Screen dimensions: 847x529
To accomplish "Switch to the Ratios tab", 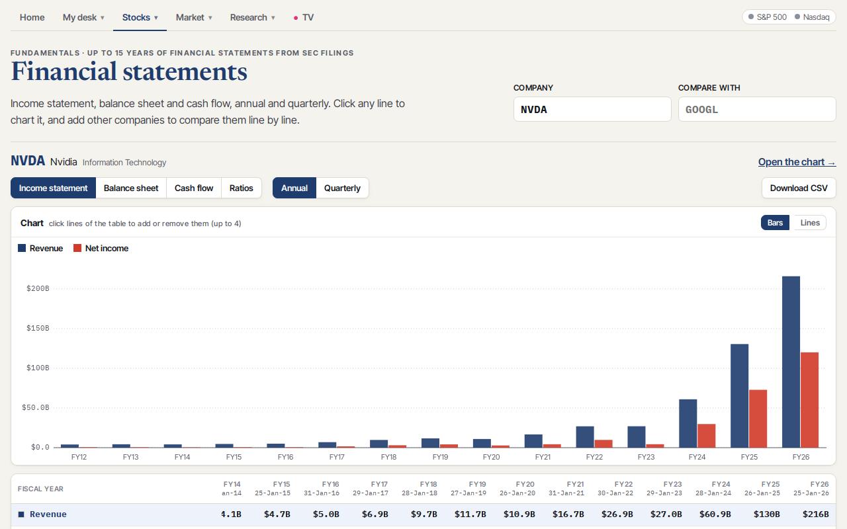I will (x=242, y=188).
